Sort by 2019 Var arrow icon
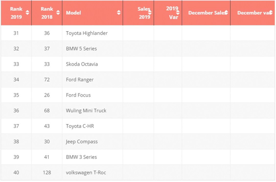The height and width of the screenshot is (182, 276). [x=178, y=13]
